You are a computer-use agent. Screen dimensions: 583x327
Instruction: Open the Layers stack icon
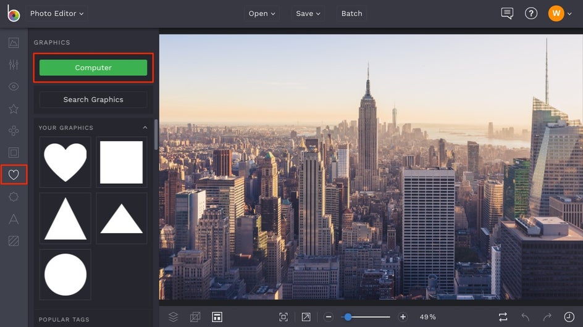point(174,317)
